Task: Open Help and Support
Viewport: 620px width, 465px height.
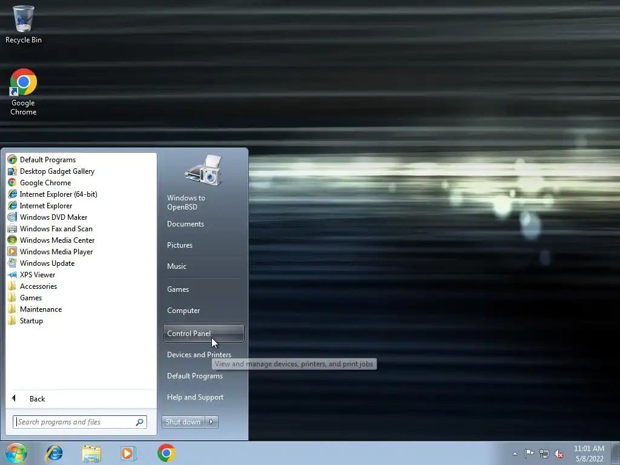Action: [196, 397]
